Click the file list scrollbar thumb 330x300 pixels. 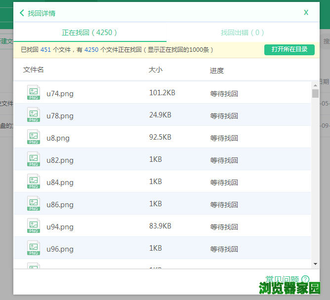tap(315, 94)
